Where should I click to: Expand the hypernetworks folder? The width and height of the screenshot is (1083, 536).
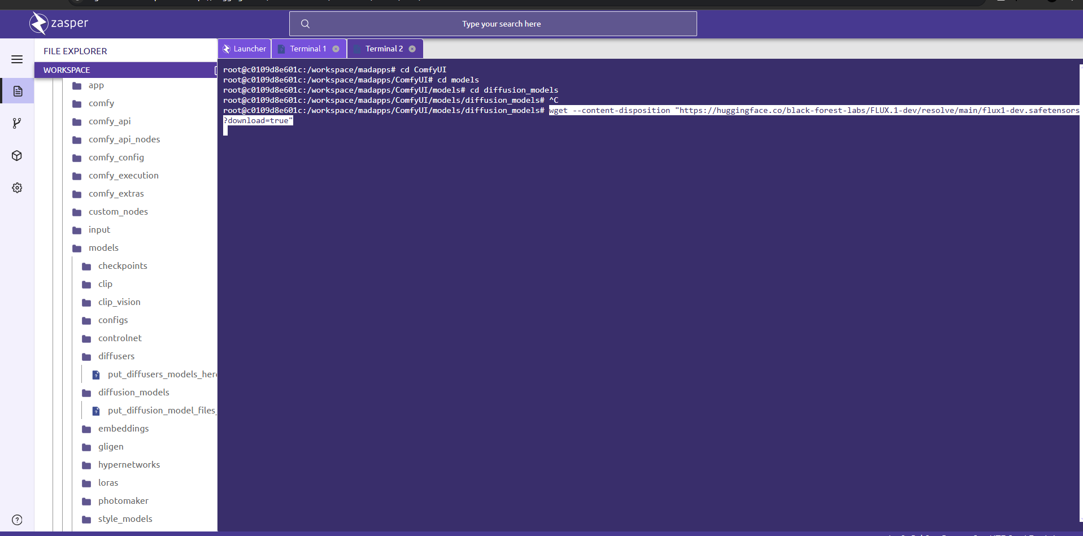129,465
